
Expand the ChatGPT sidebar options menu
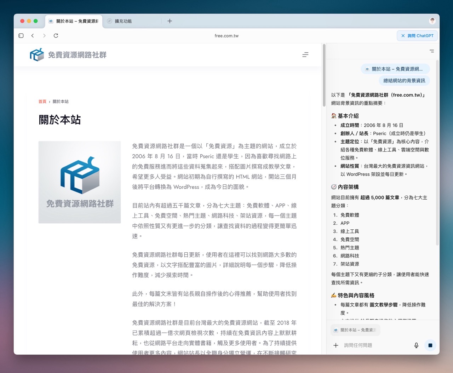pyautogui.click(x=431, y=51)
